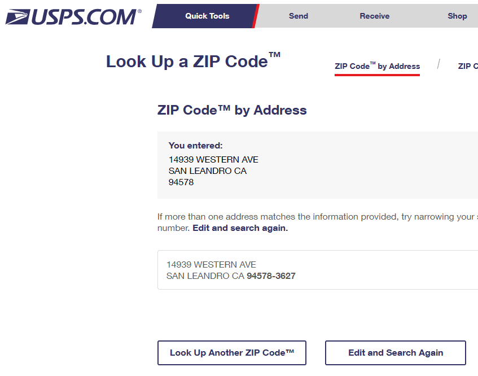Click the 'You entered:' label
478x376 pixels.
196,146
